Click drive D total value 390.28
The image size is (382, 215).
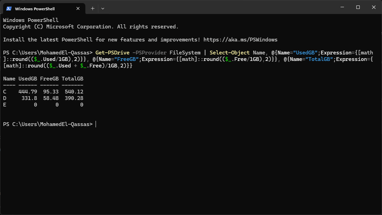[74, 98]
